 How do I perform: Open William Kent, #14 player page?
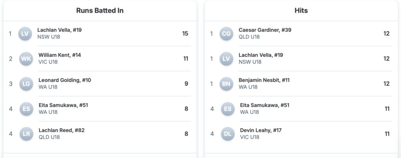(60, 55)
